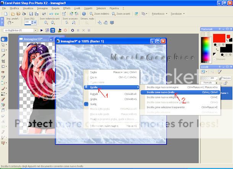Choose Incolla come nuova immagine

point(180,87)
